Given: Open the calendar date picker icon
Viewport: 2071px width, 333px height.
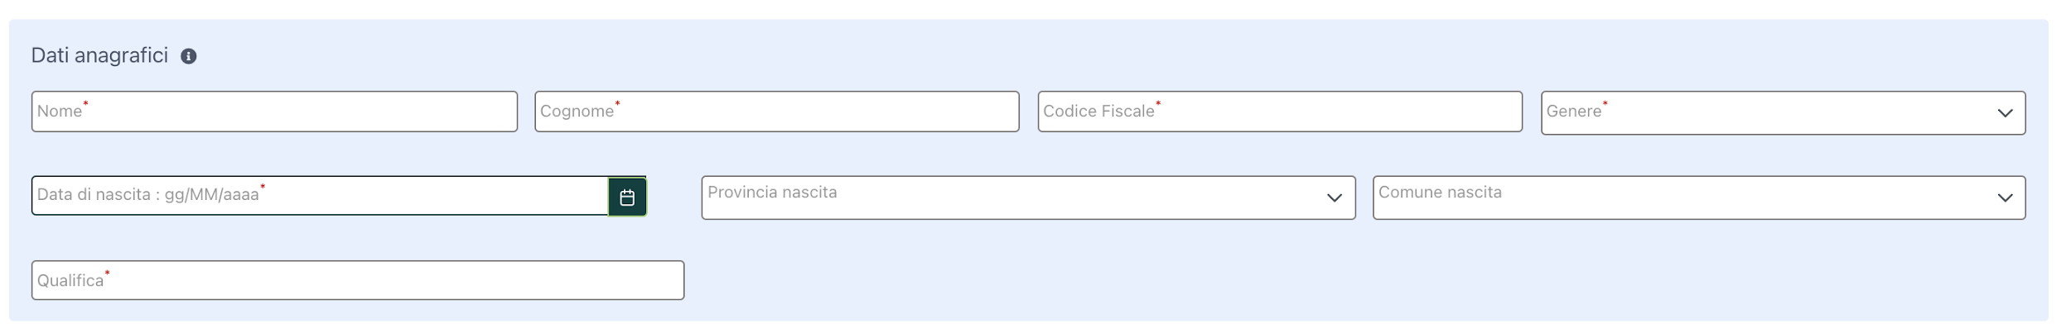Looking at the screenshot, I should (627, 197).
